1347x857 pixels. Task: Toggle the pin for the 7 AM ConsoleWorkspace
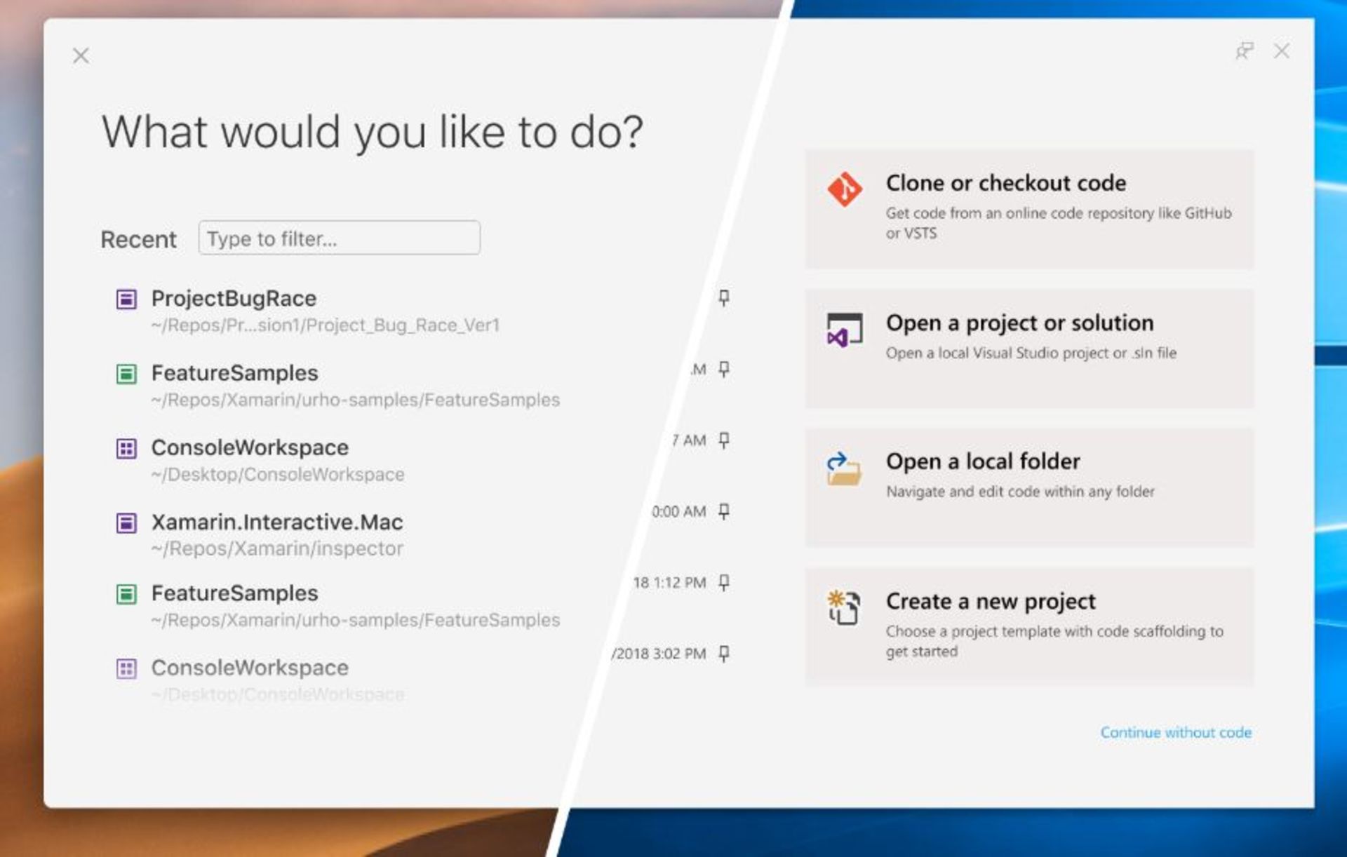tap(724, 440)
